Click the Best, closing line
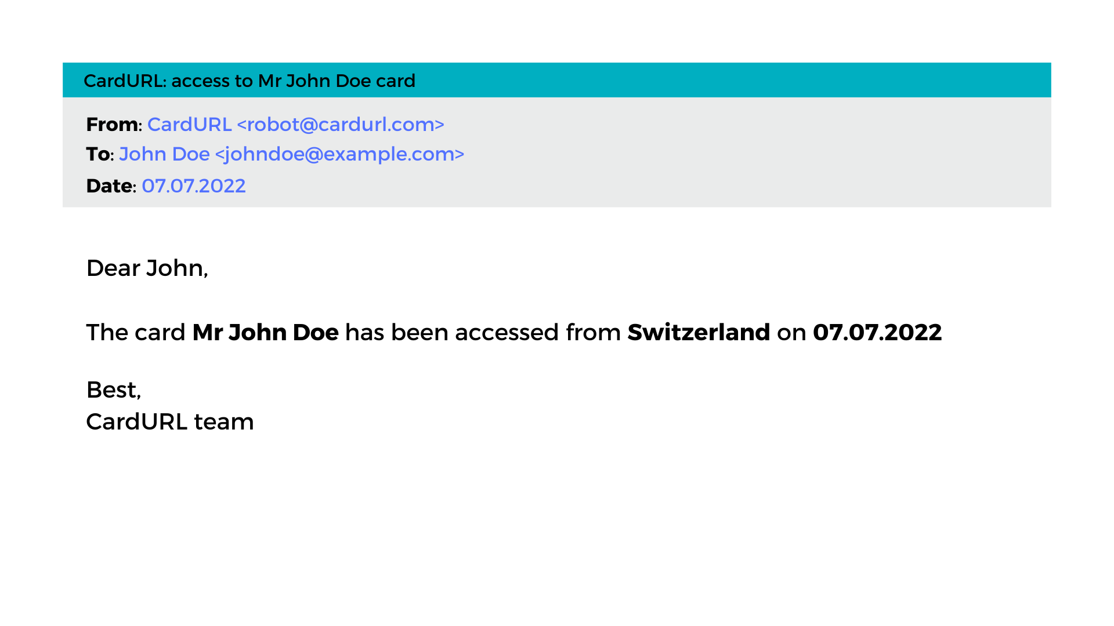The height and width of the screenshot is (626, 1114). (x=114, y=390)
